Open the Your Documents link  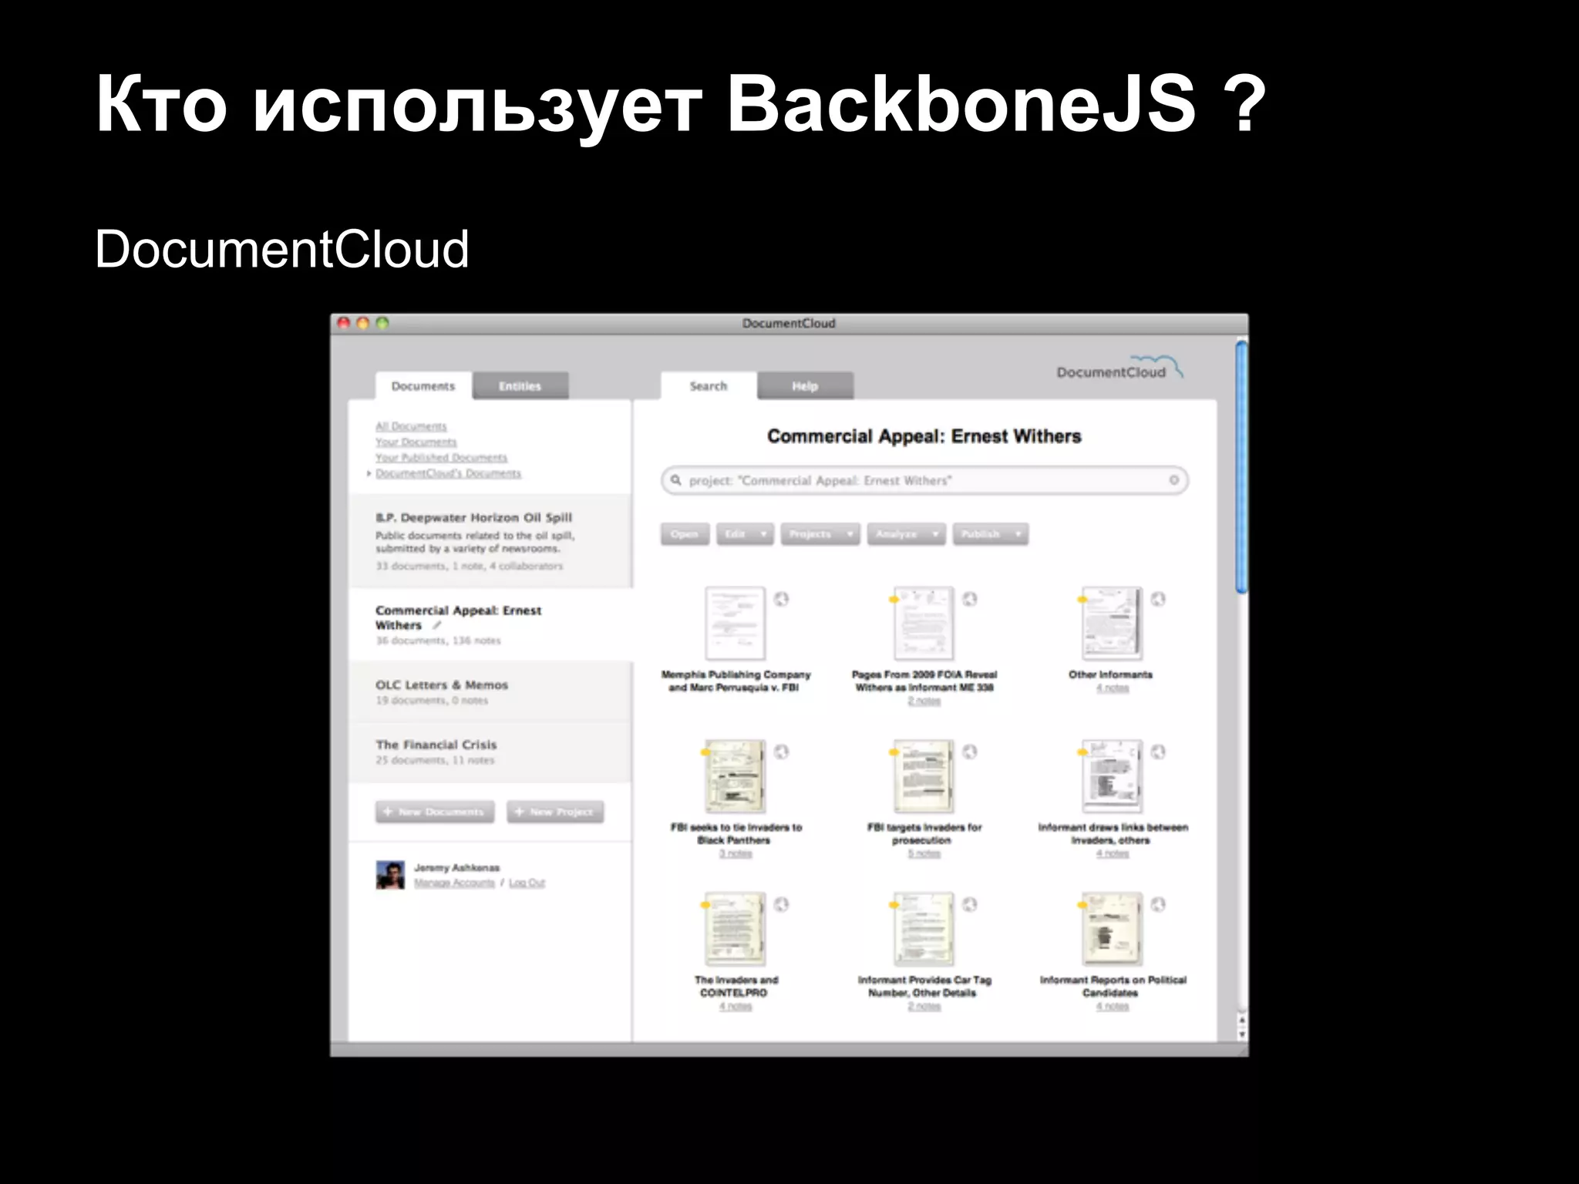(416, 442)
